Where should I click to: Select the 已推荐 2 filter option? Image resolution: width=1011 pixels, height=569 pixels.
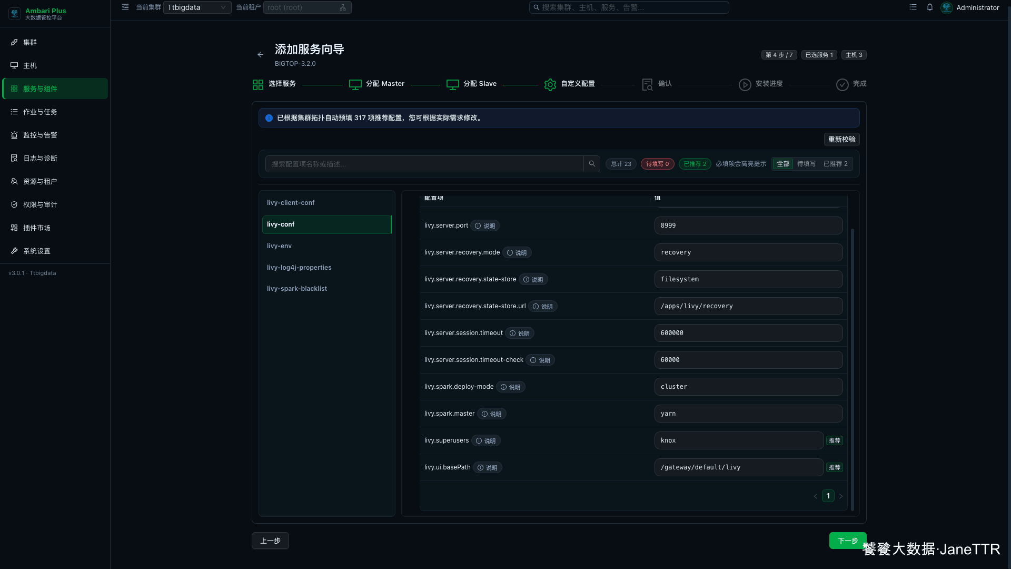[835, 164]
